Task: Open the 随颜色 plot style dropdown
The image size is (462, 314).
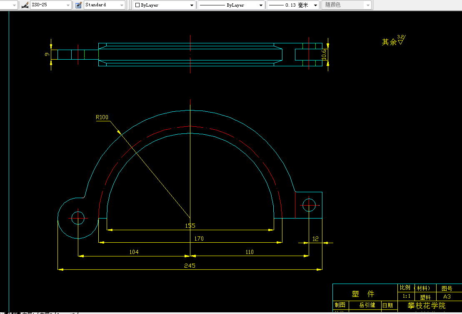Action: (x=347, y=5)
